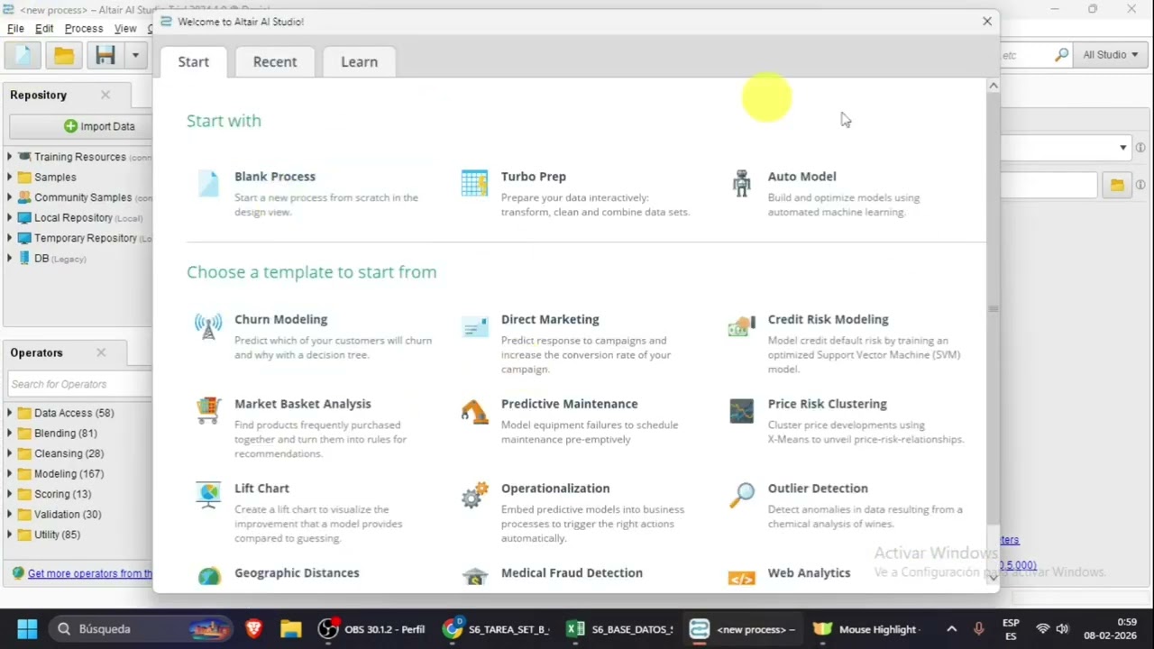The image size is (1154, 649).
Task: Click the Geographic Distances globe icon
Action: [208, 577]
